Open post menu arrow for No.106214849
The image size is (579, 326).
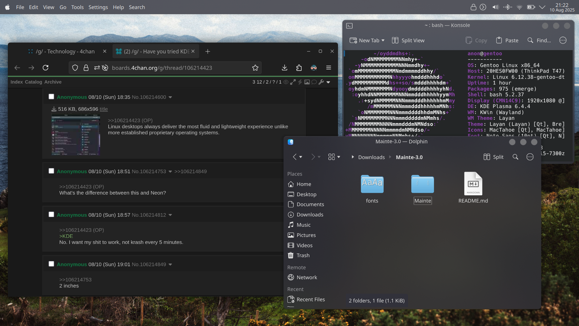click(170, 264)
